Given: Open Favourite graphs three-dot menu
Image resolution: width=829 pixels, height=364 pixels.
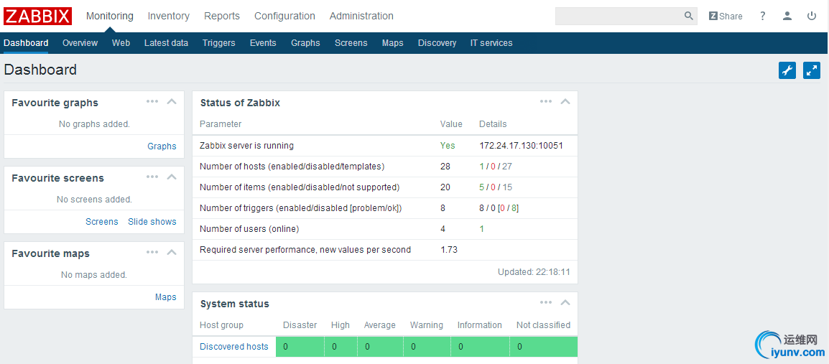Looking at the screenshot, I should [152, 102].
